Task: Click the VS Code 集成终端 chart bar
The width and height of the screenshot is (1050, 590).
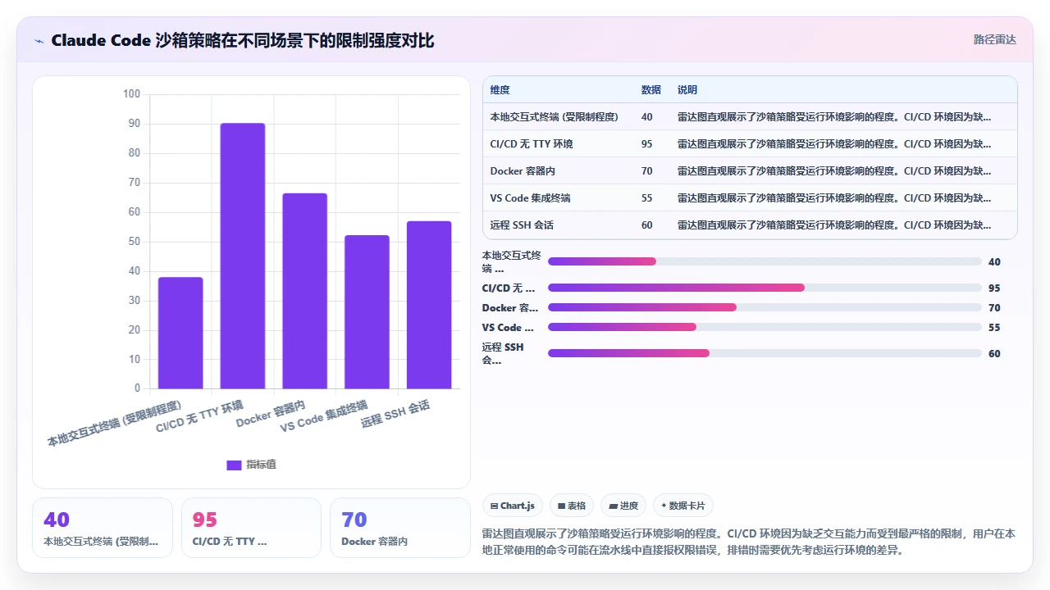Action: coord(367,311)
